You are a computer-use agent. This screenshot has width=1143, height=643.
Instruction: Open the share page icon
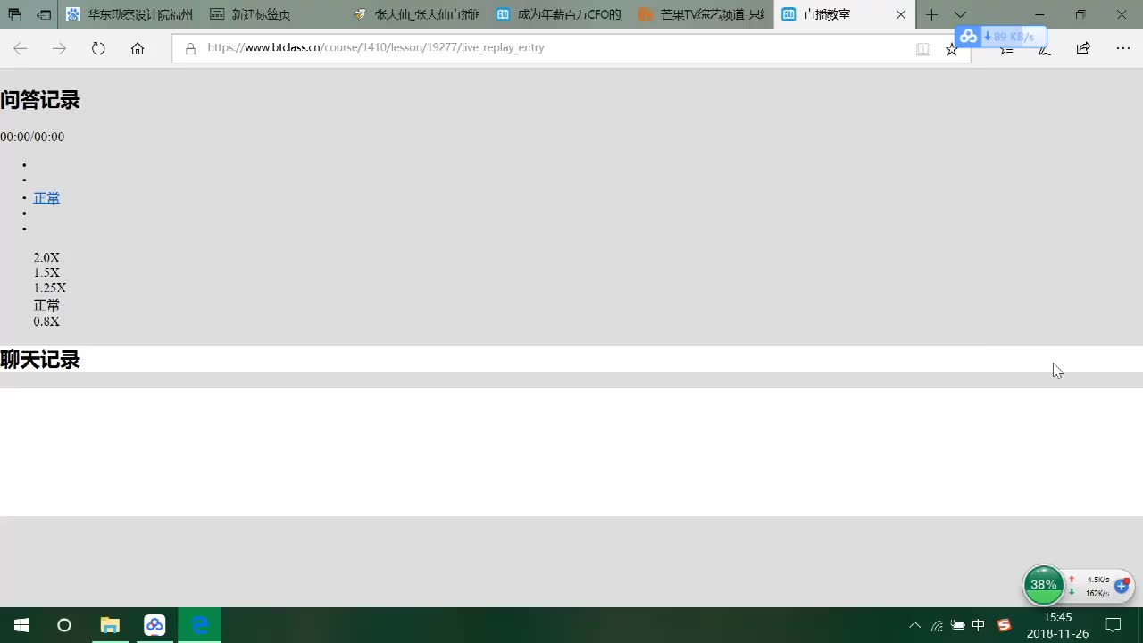point(1083,48)
